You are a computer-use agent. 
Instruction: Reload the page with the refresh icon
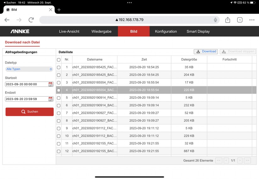click(x=31, y=20)
